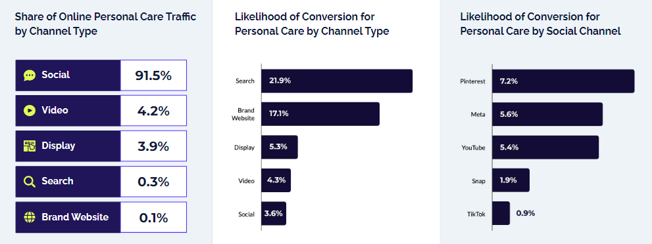Click the Search magnifying glass icon
652x244 pixels.
click(x=30, y=182)
